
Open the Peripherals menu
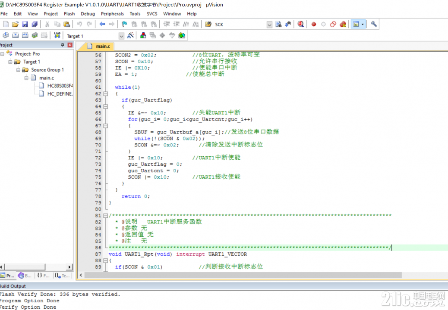(x=112, y=14)
